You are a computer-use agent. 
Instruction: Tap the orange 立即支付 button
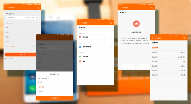[54, 98]
